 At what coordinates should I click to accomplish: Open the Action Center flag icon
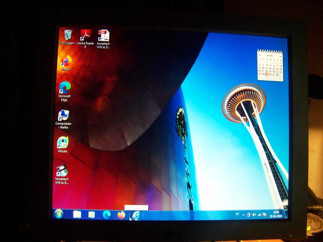tap(264, 215)
